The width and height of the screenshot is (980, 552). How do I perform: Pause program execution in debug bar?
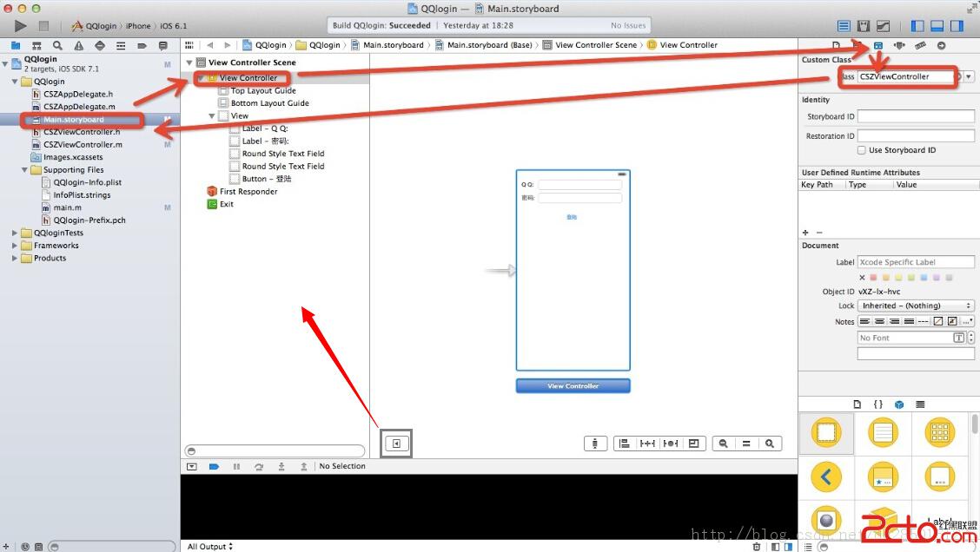(236, 466)
